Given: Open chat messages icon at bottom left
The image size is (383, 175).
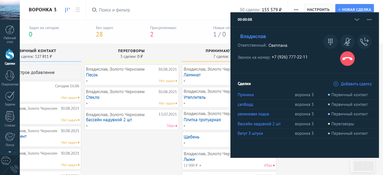Looking at the screenshot, I should click(x=6, y=160).
